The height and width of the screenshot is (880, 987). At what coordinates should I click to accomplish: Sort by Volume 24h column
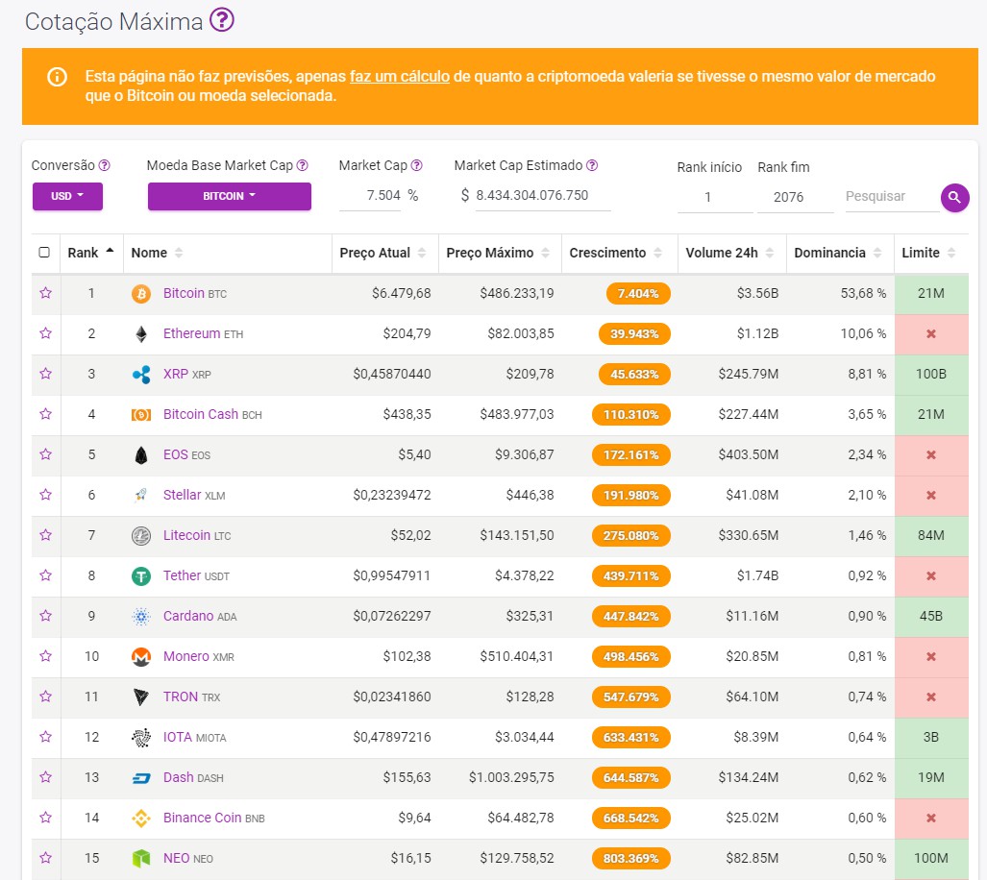(x=732, y=253)
